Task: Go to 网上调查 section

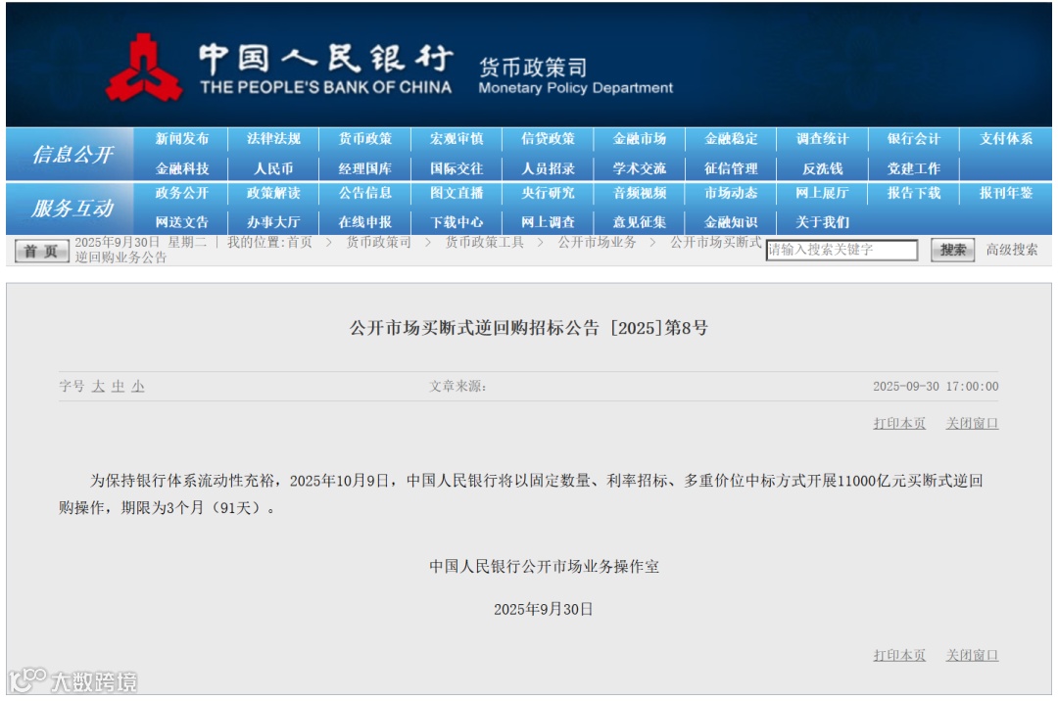Action: coord(548,222)
